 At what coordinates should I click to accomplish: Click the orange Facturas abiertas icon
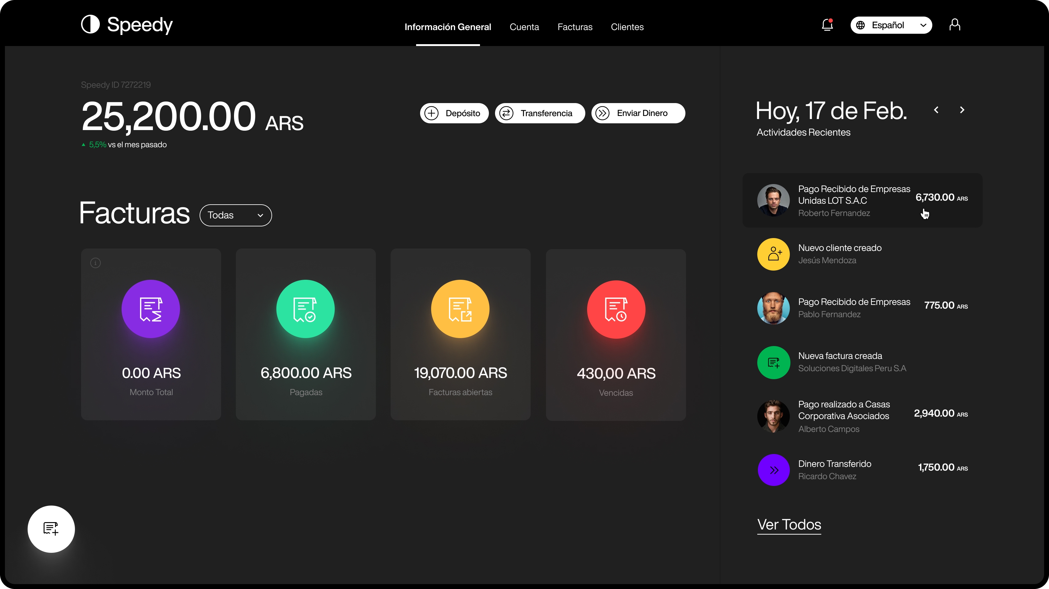tap(460, 309)
